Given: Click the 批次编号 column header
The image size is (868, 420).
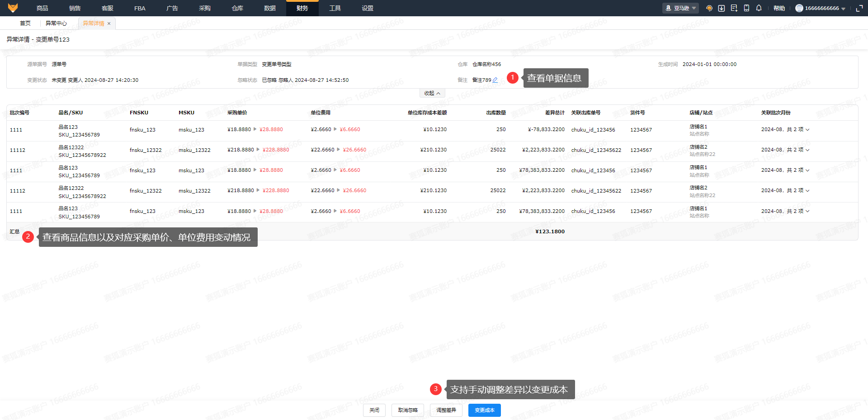Looking at the screenshot, I should [x=19, y=113].
